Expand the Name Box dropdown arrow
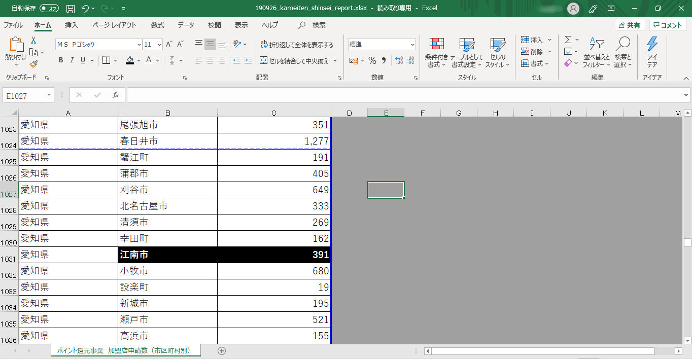This screenshot has height=359, width=692. tap(49, 95)
